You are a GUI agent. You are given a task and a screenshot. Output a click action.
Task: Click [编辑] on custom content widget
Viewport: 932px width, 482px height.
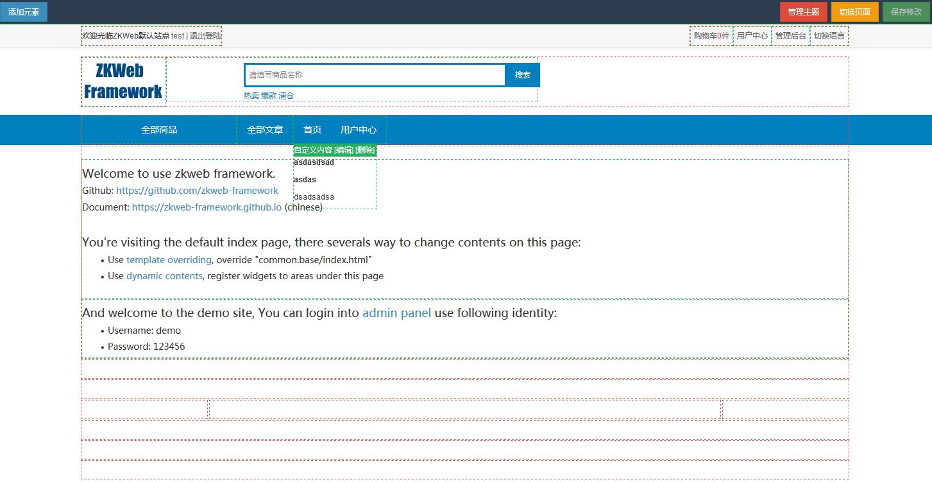click(344, 150)
